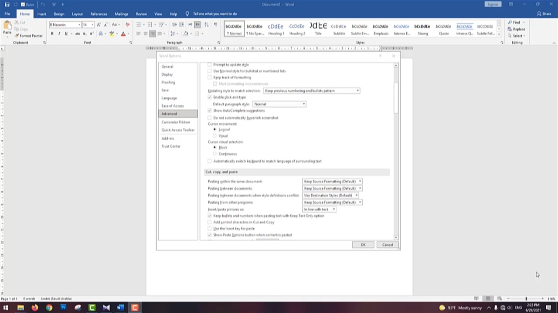Click the Save icon in title bar
This screenshot has width=558, height=313.
click(7, 4)
